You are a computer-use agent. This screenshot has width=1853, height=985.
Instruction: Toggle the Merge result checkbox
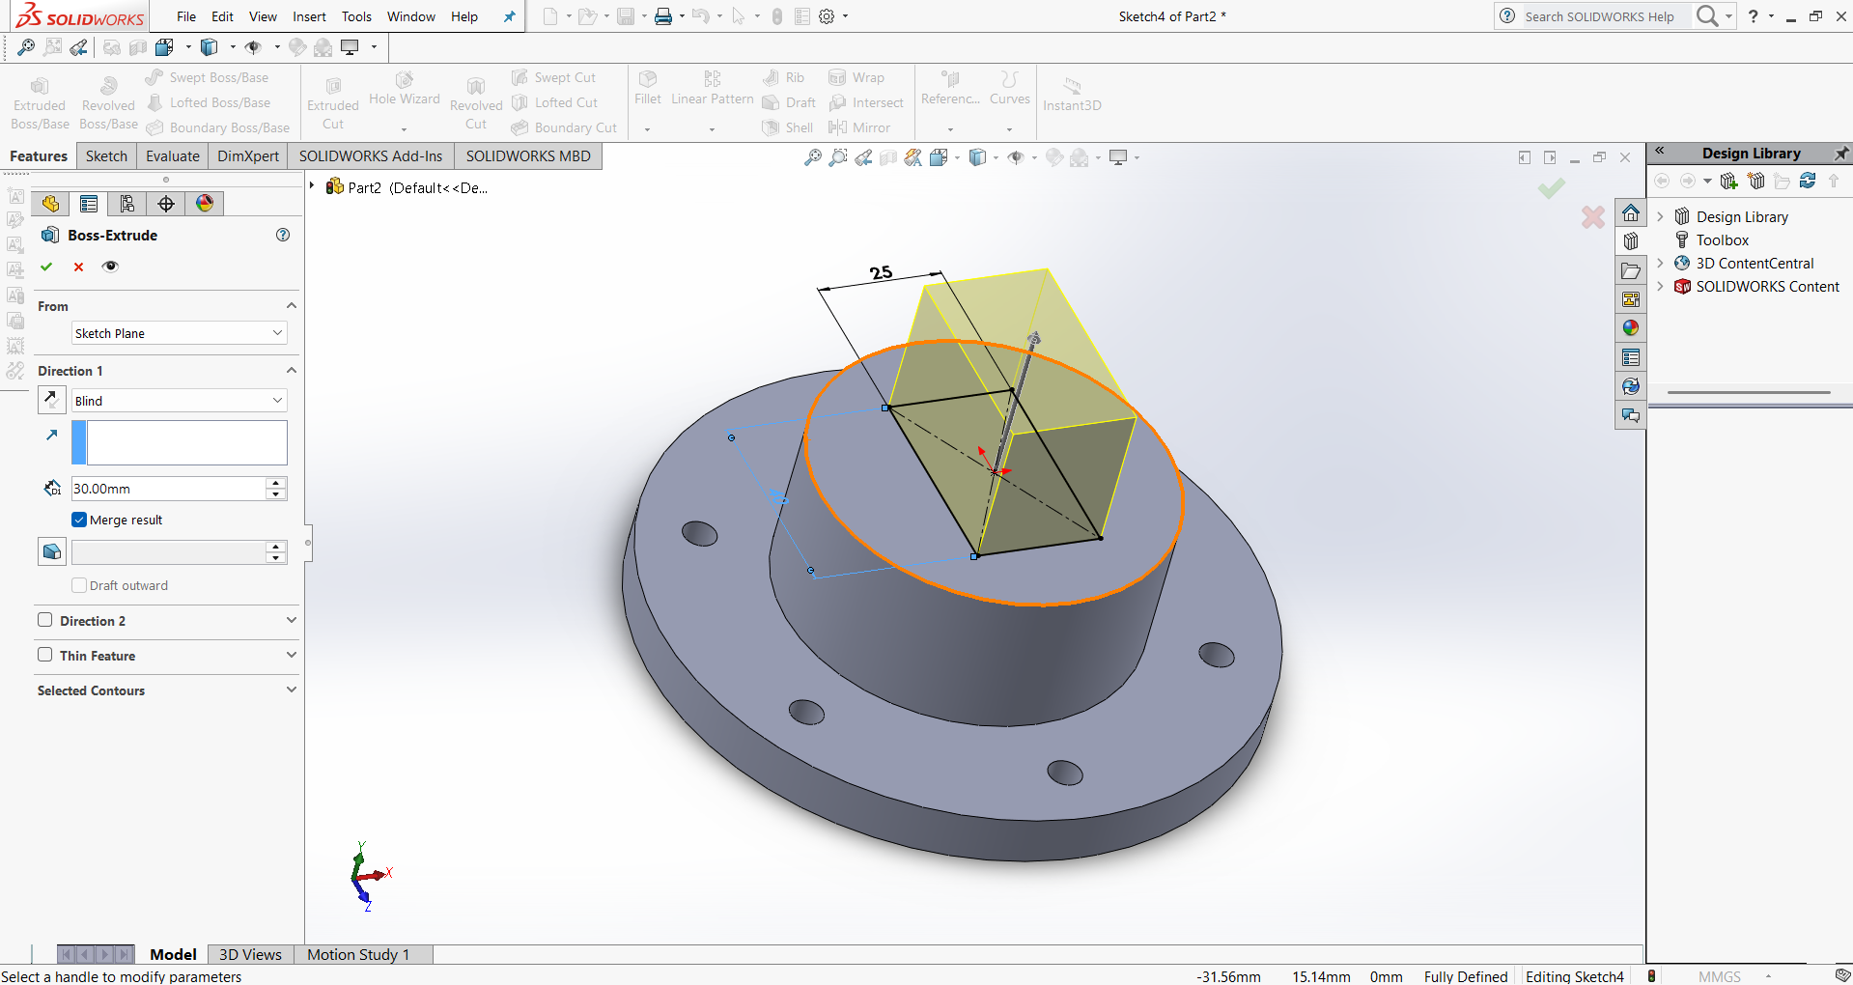point(79,520)
